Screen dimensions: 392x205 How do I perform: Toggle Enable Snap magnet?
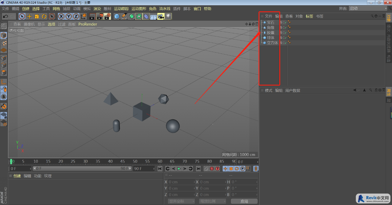pos(4,106)
